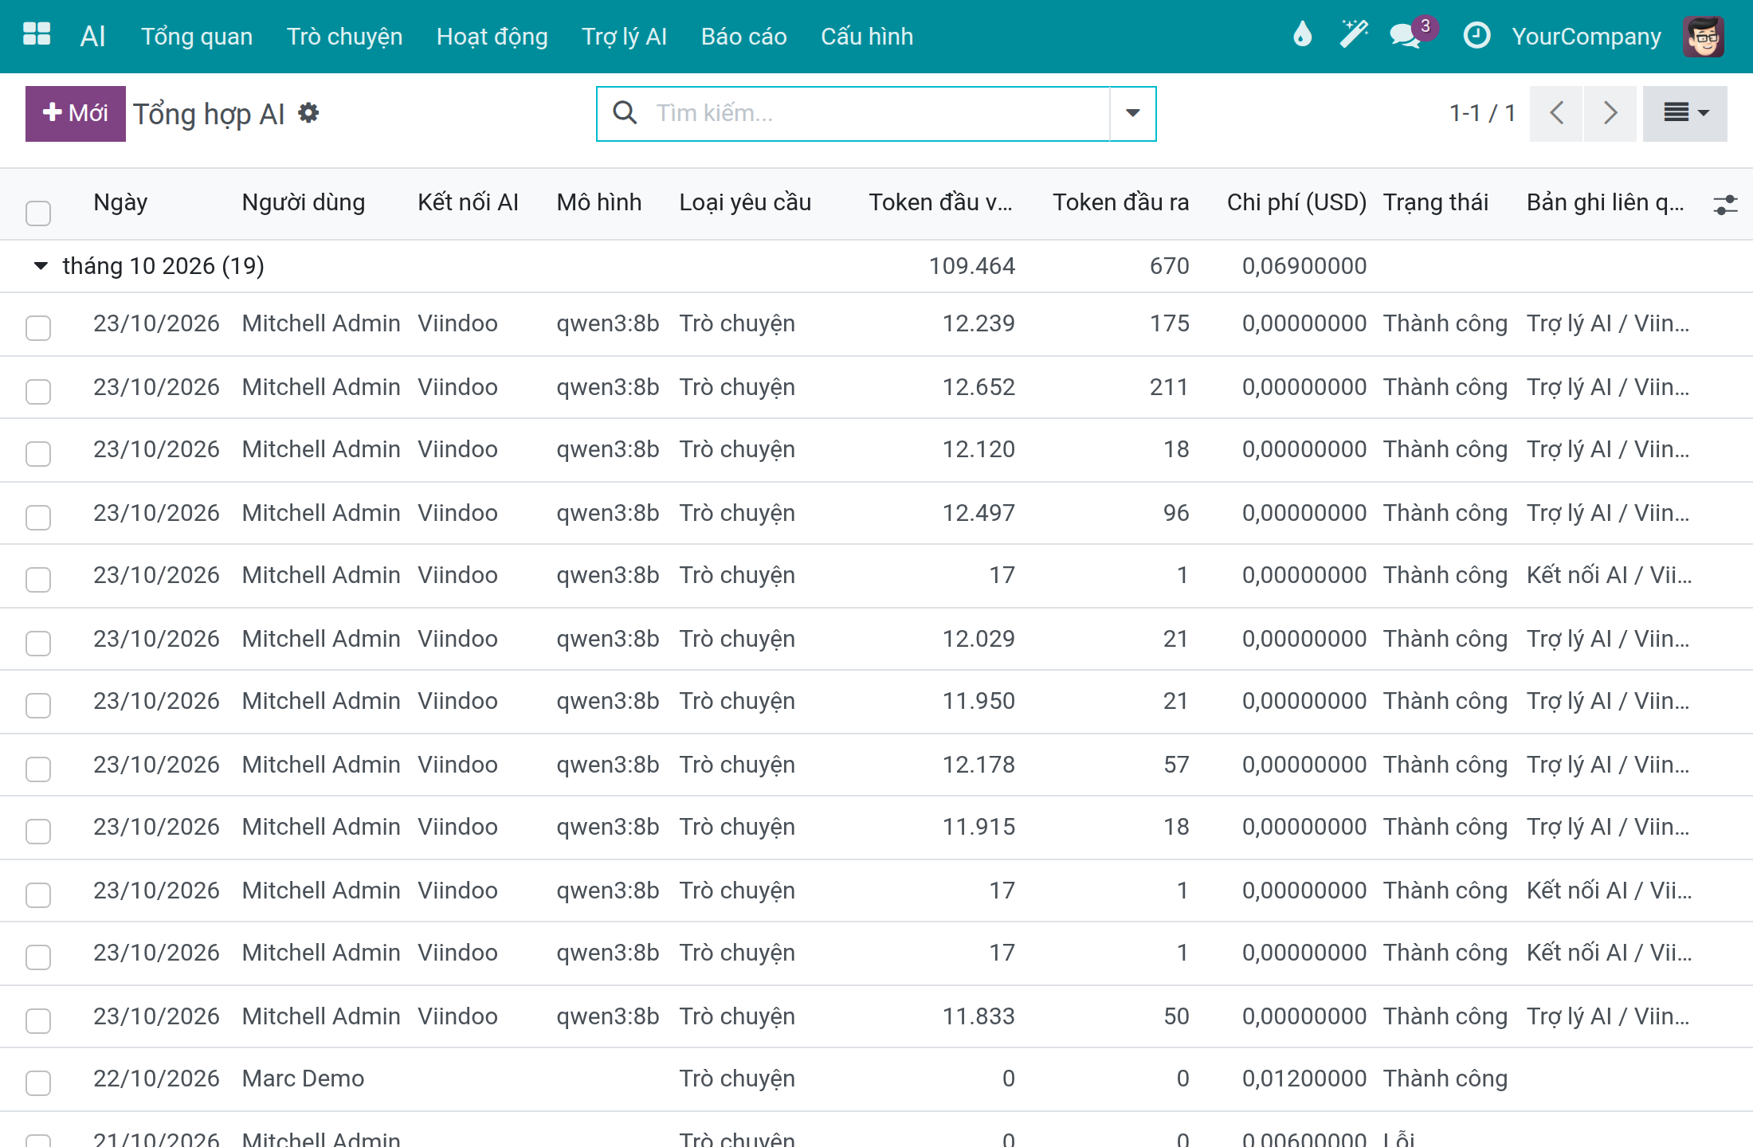Screen dimensions: 1753x1147
Task: Go to next page arrow
Action: (x=1610, y=113)
